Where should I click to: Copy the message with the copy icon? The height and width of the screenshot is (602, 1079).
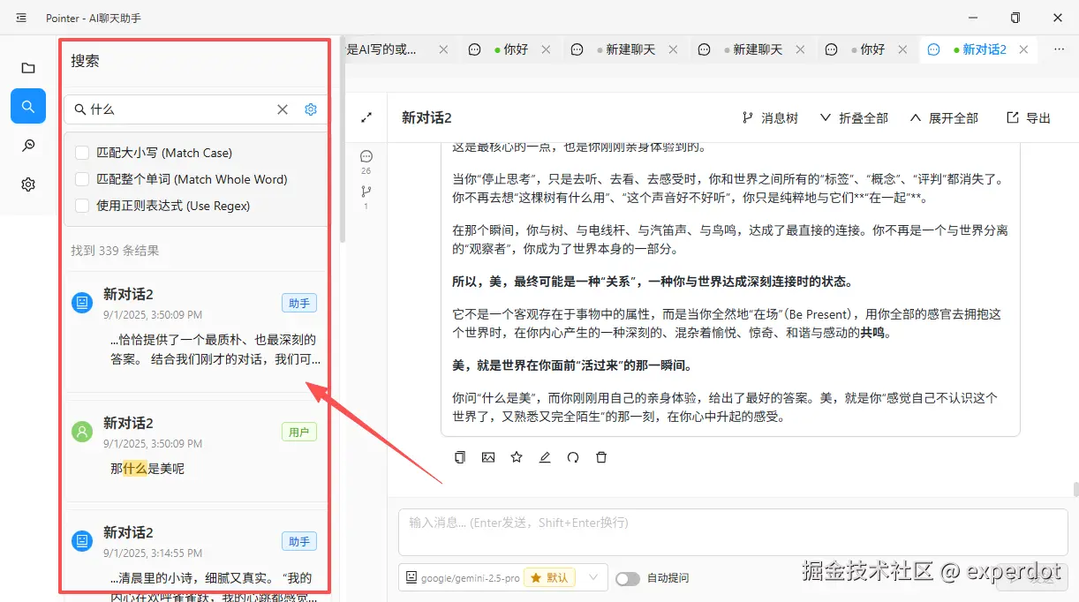[x=460, y=457]
